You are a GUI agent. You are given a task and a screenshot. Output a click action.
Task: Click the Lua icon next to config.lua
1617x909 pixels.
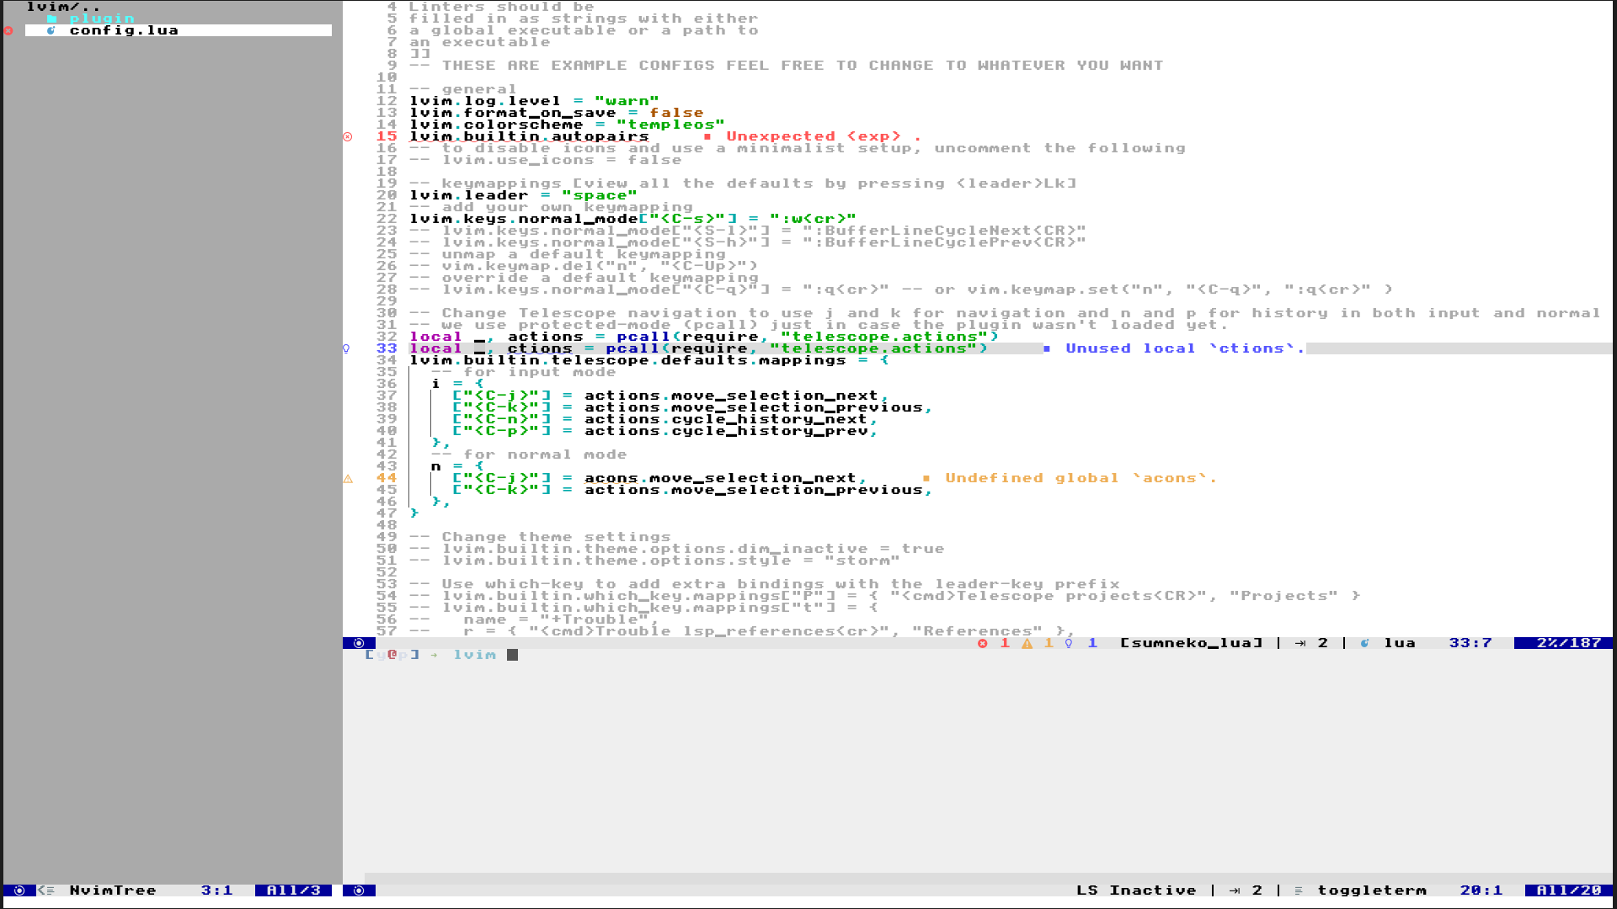pyautogui.click(x=51, y=30)
